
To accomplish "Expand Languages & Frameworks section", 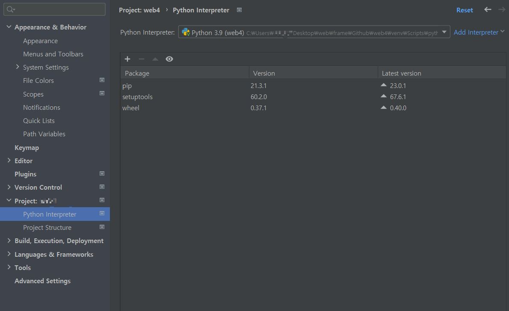I will coord(9,254).
